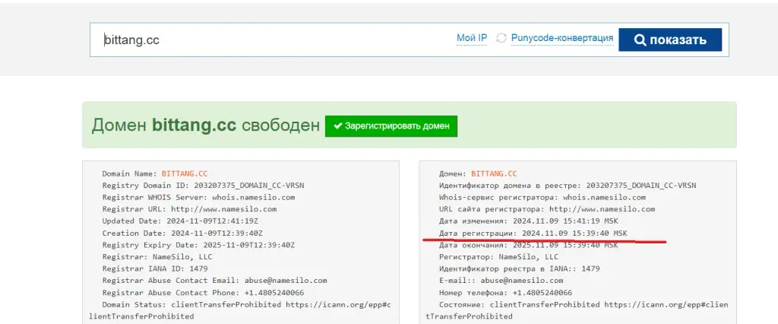Click the Registrar IANA ID: 1479 line
Viewport: 778px width, 324px height.
155,268
